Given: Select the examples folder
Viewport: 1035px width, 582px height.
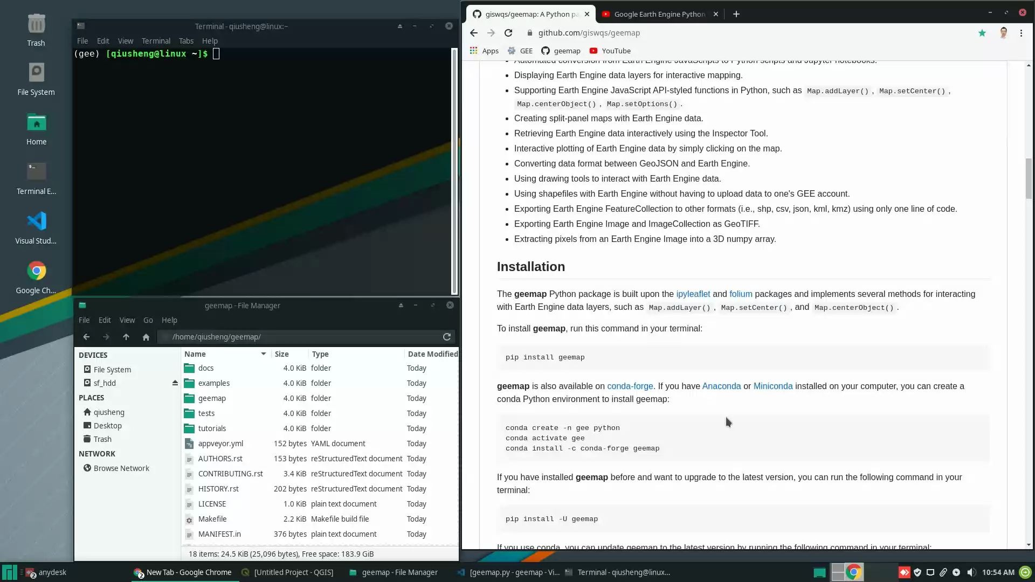Looking at the screenshot, I should tap(214, 383).
